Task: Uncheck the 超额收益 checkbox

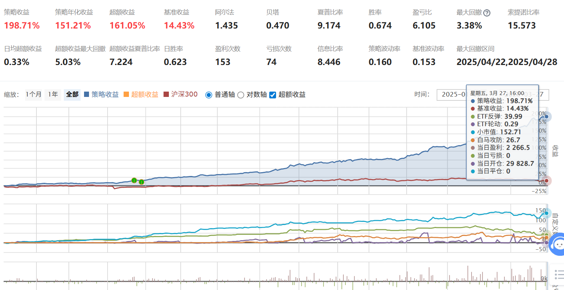Action: coord(272,95)
